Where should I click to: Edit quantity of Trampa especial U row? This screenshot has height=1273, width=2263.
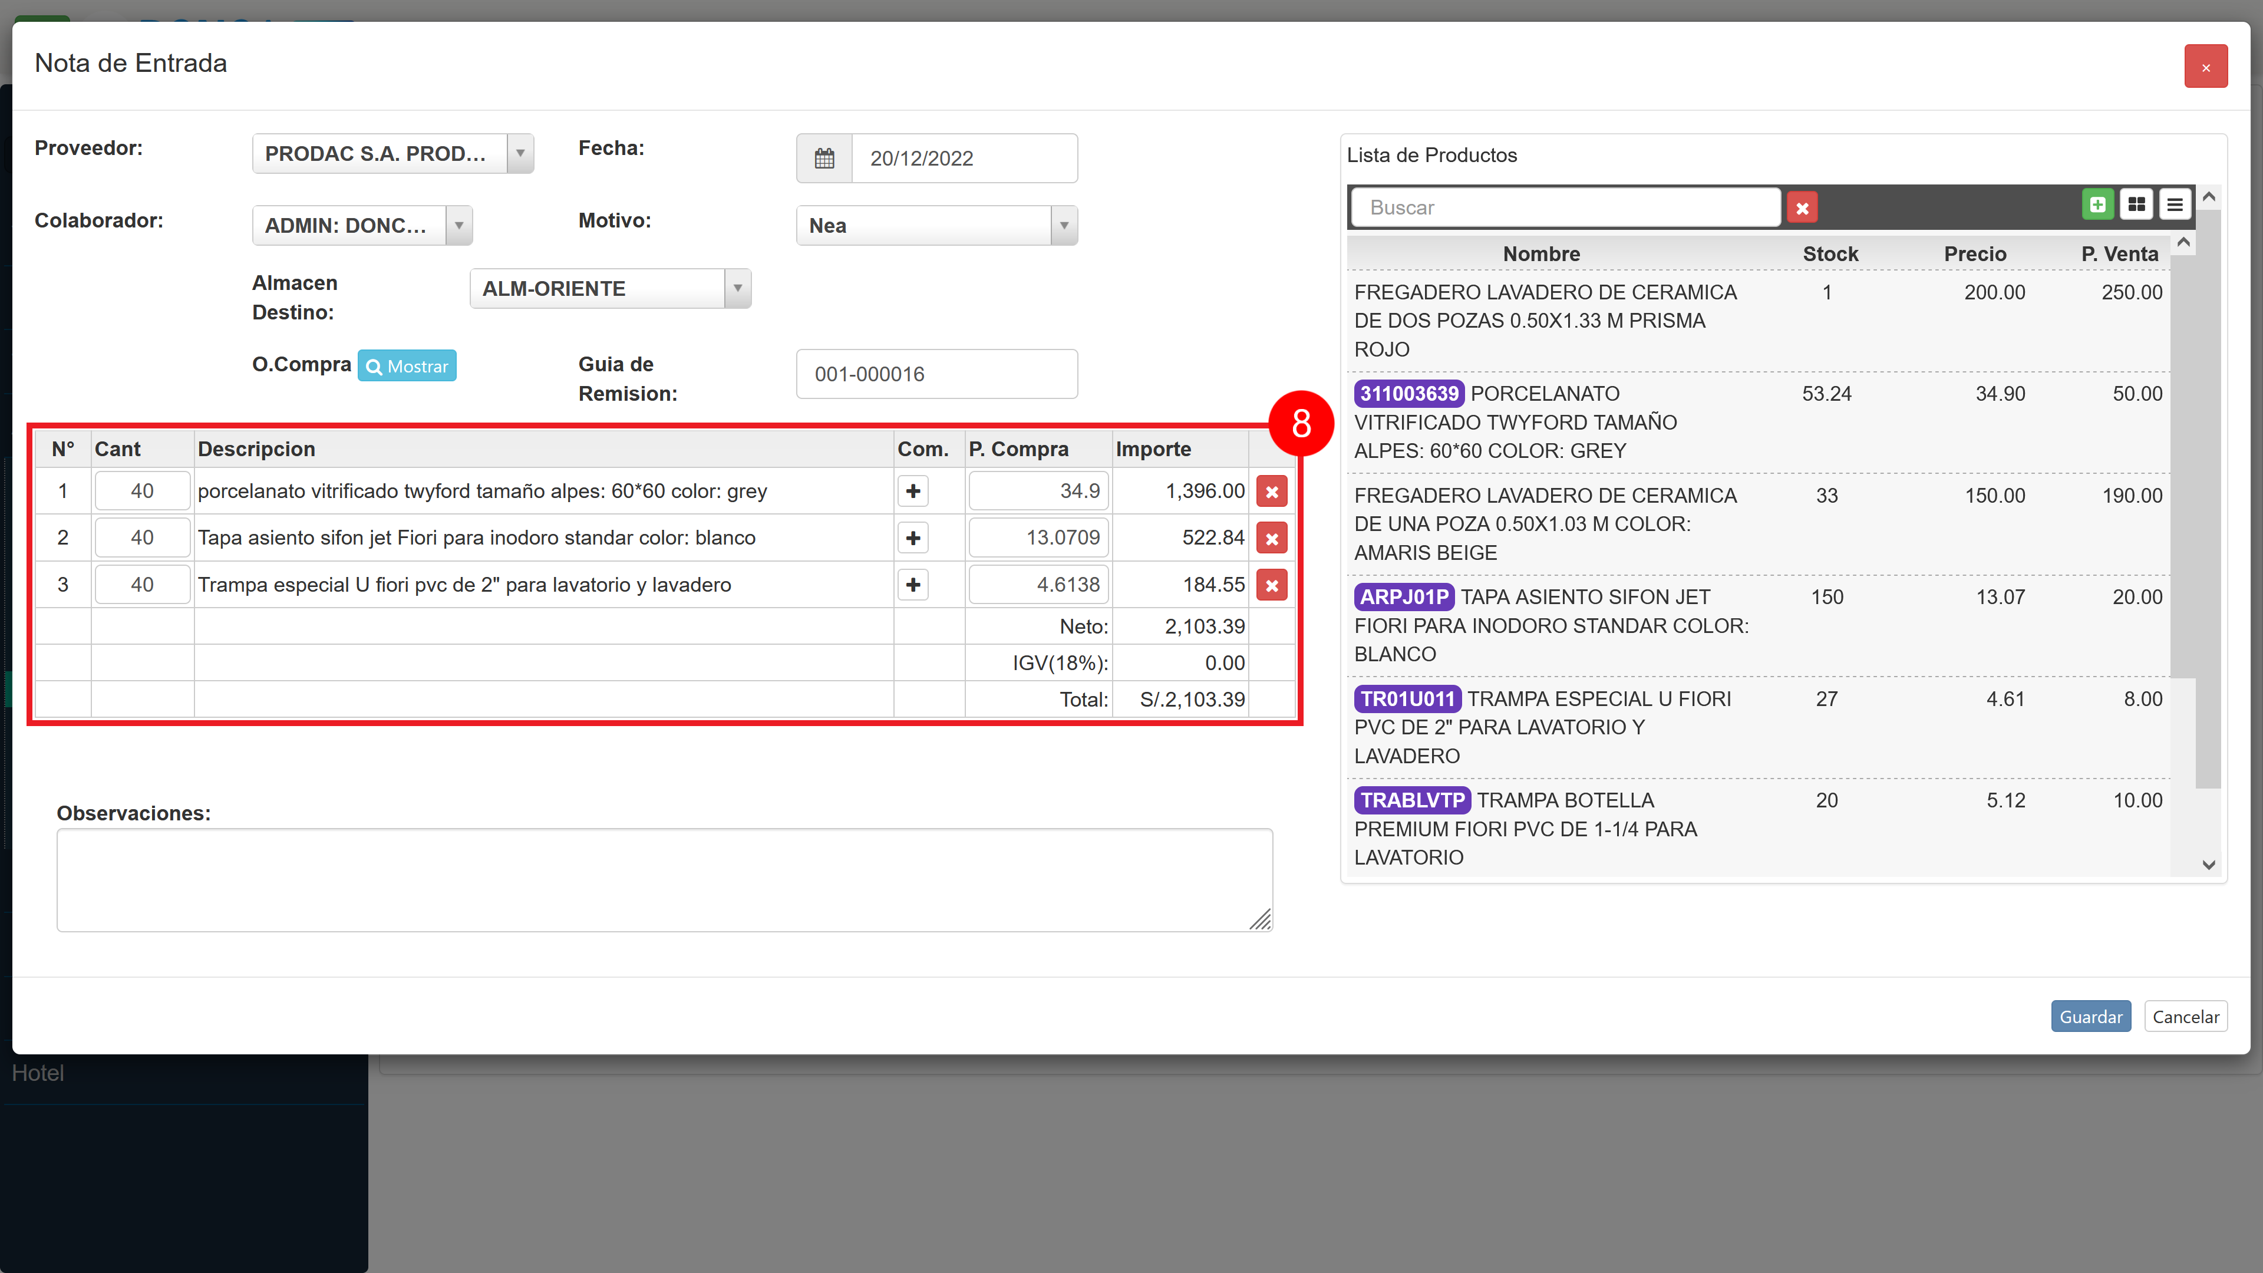pyautogui.click(x=142, y=585)
